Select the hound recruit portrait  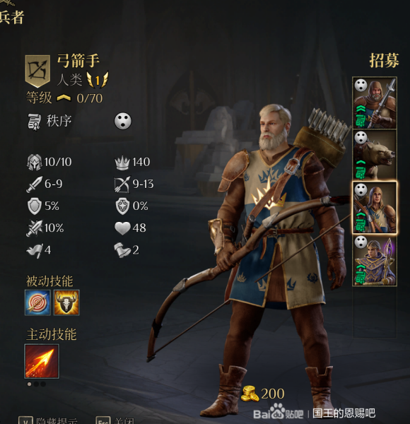tap(375, 155)
